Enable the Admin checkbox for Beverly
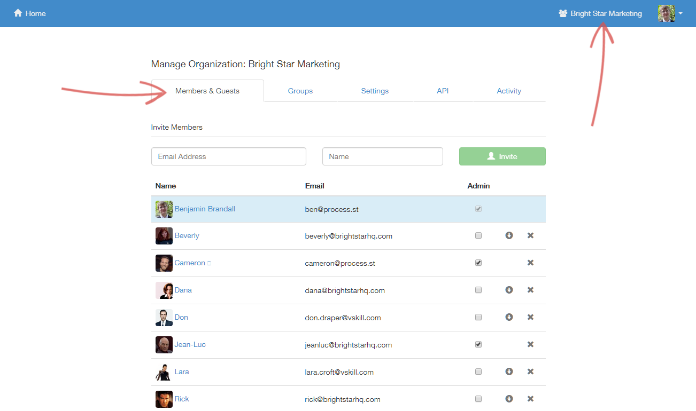696x411 pixels. click(478, 235)
